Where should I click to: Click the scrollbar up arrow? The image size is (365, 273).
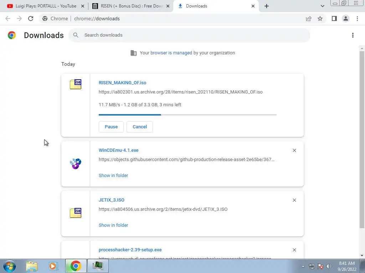362,48
